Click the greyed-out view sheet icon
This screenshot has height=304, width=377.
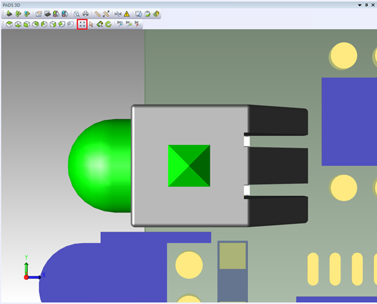click(70, 24)
